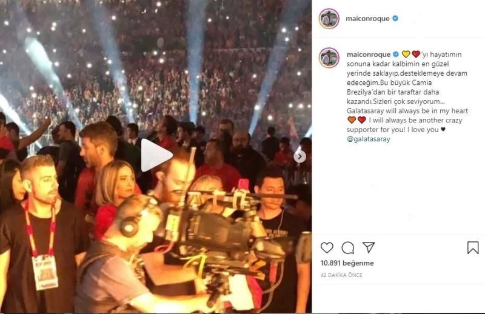Save the post with the bookmark icon
The image size is (485, 314).
tap(473, 247)
